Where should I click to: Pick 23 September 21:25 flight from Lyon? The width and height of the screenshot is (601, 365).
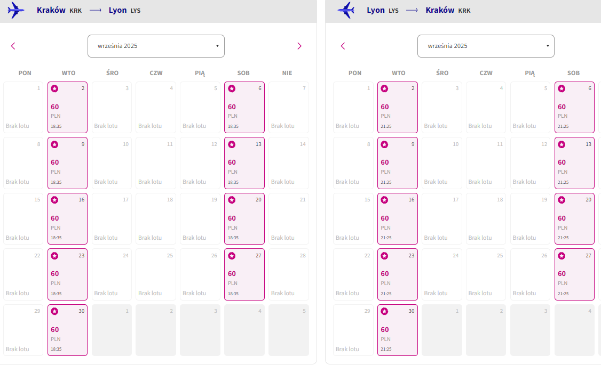(398, 274)
